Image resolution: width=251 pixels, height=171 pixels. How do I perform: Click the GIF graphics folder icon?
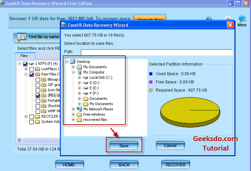(x=44, y=85)
